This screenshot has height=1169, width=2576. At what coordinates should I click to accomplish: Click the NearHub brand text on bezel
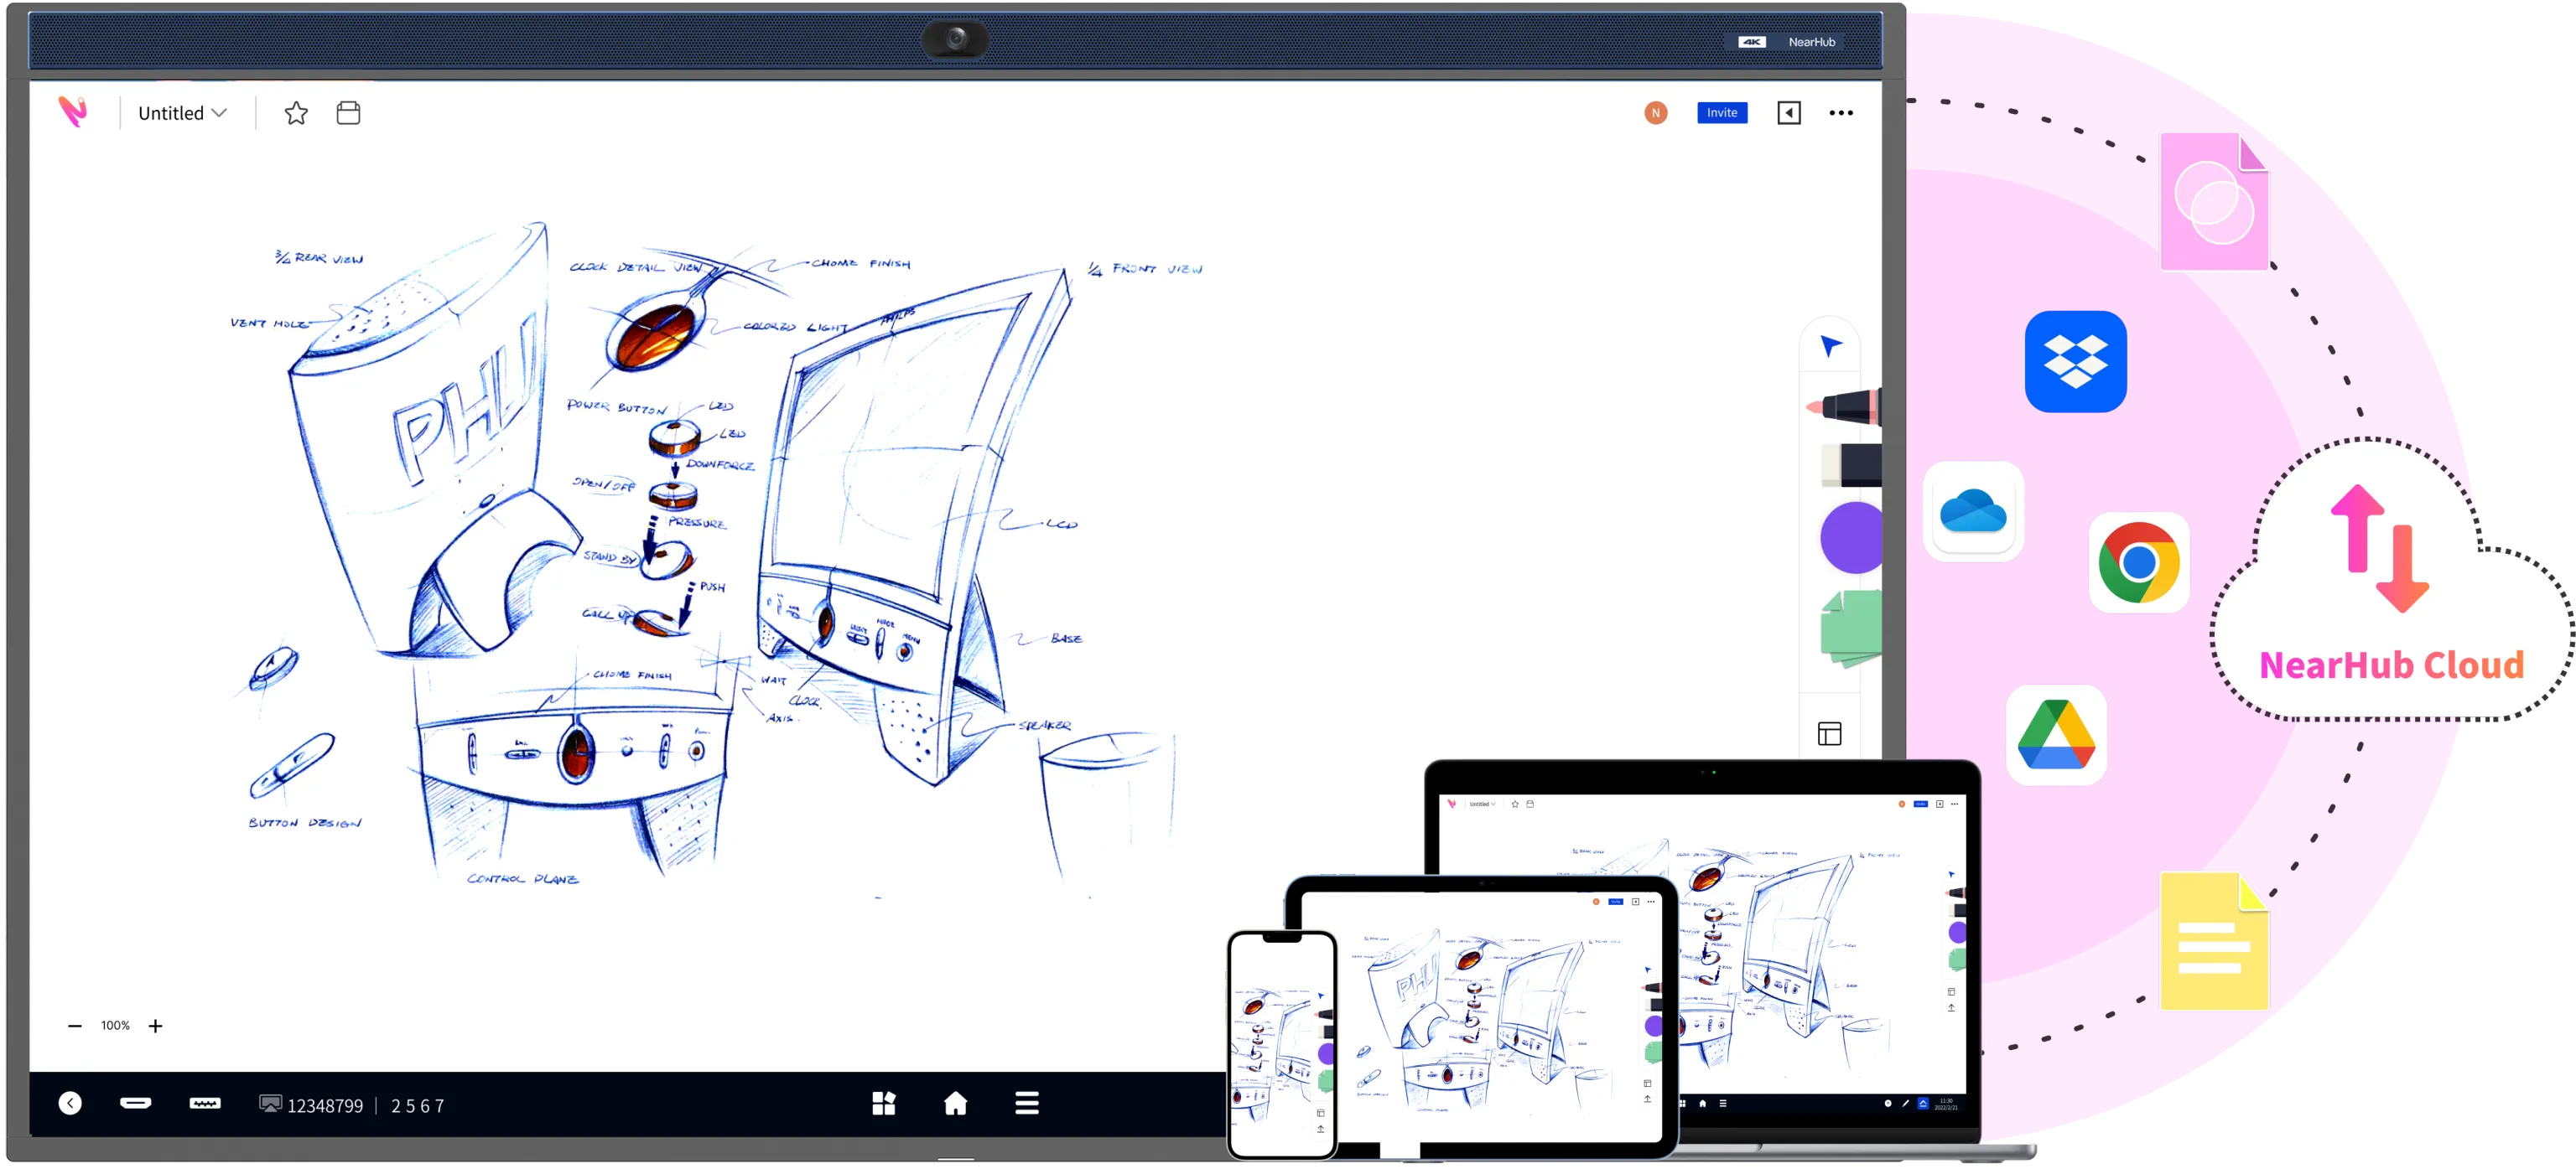1811,42
